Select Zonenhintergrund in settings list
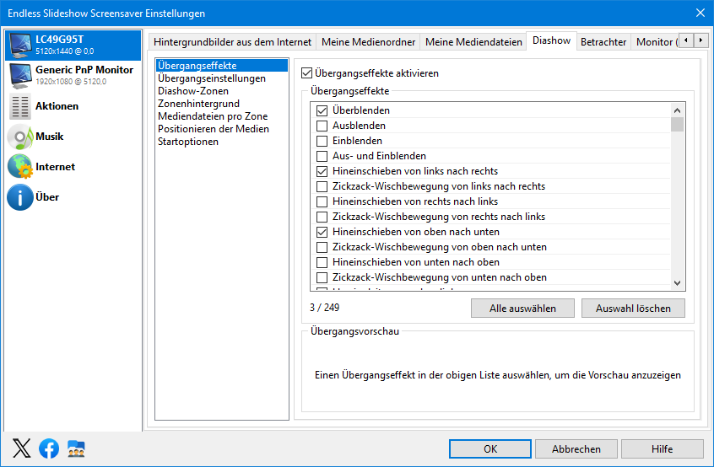Viewport: 714px width, 467px height. 222,104
